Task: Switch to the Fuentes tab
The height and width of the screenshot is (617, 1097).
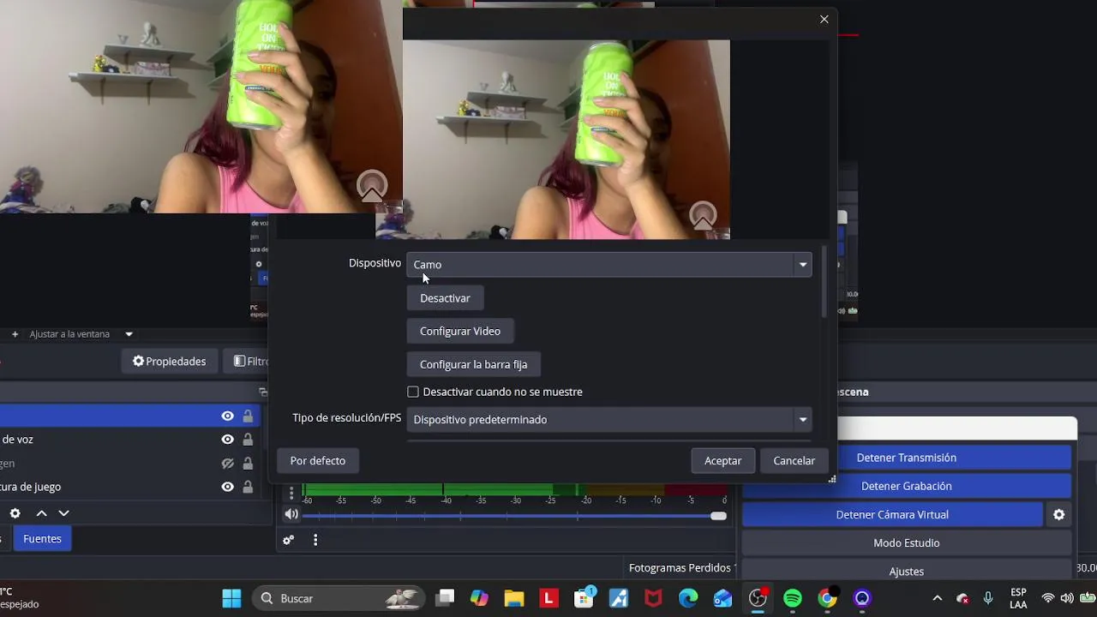Action: (x=42, y=538)
